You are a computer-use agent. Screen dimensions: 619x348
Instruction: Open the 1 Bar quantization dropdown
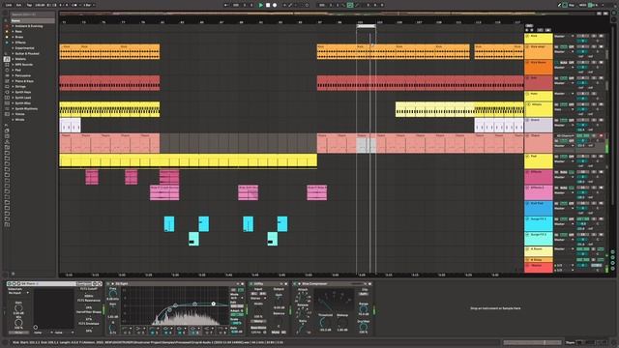pos(89,5)
